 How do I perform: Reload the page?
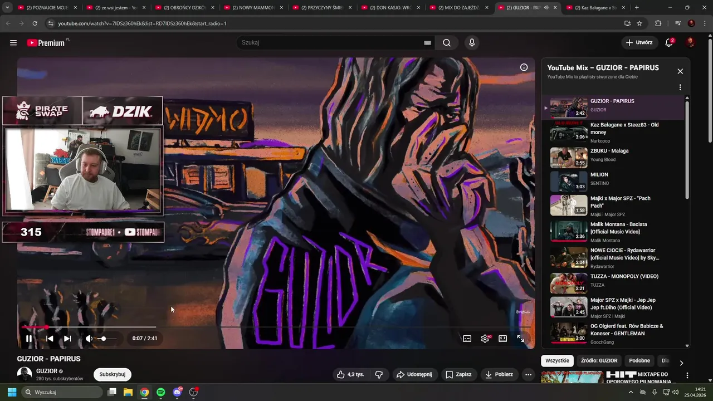[x=35, y=23]
